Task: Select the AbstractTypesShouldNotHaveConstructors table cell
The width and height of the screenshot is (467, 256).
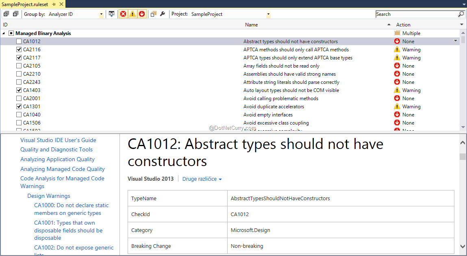Action: (x=341, y=199)
